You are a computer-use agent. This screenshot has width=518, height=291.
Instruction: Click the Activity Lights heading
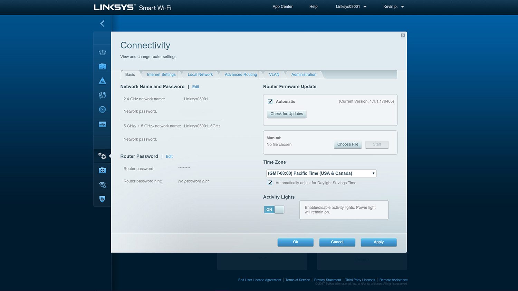[279, 197]
